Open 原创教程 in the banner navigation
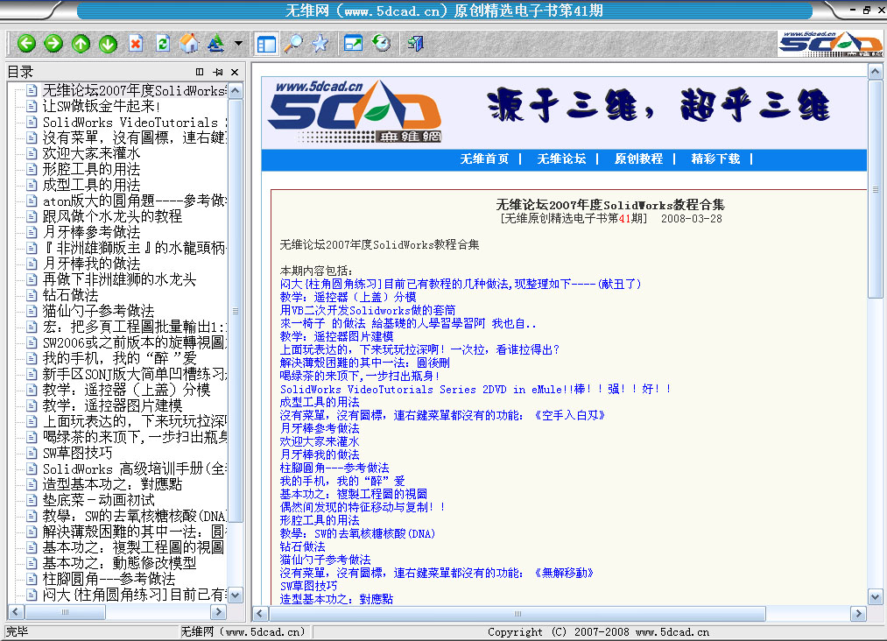Image resolution: width=887 pixels, height=641 pixels. click(x=638, y=159)
